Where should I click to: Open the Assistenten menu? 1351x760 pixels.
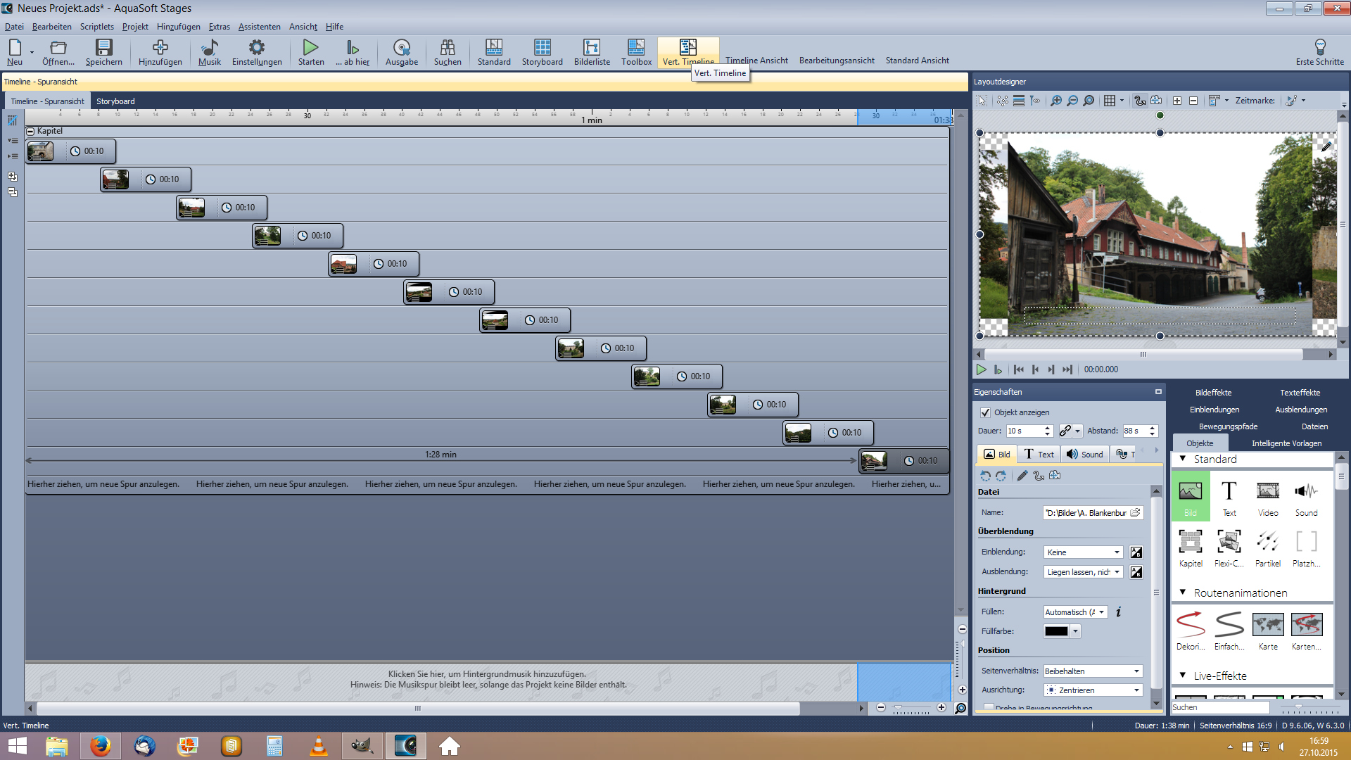click(259, 27)
